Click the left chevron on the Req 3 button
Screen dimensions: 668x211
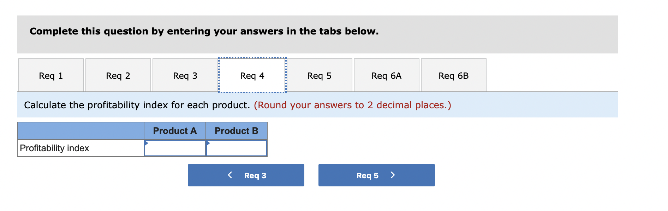click(230, 175)
